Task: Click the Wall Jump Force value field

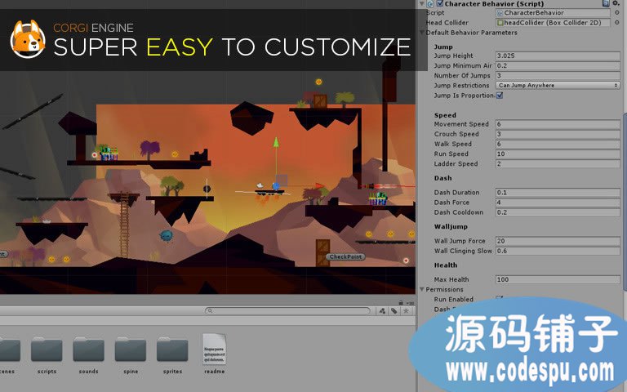Action: 558,241
